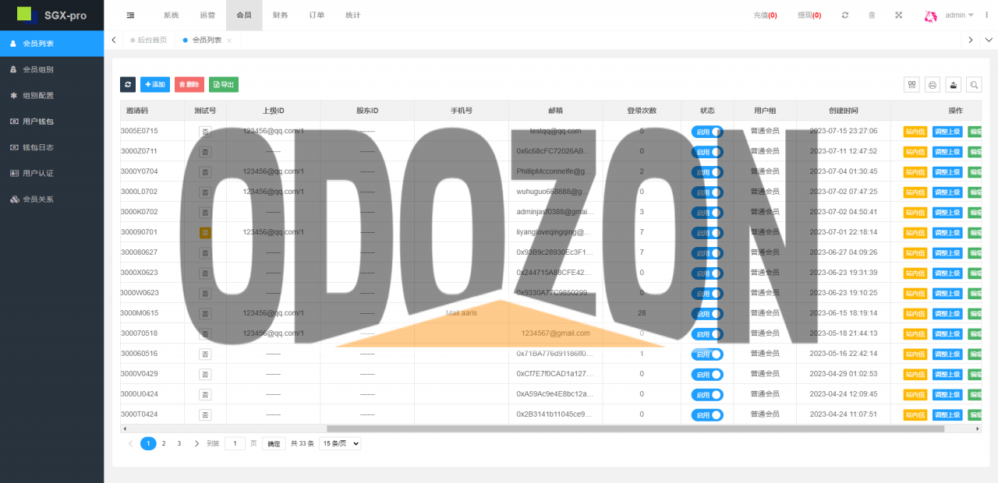Click the tab bar right arrow

(971, 40)
